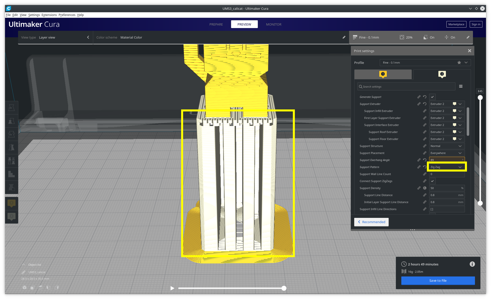The height and width of the screenshot is (299, 491).
Task: Open Support Infill Extruder dropdown
Action: click(447, 111)
